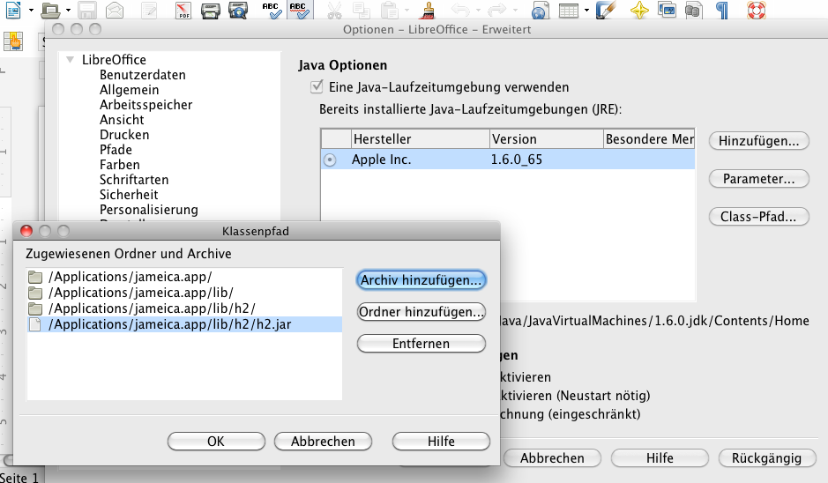Click the Data sources icon
The height and width of the screenshot is (483, 828).
pyautogui.click(x=693, y=10)
